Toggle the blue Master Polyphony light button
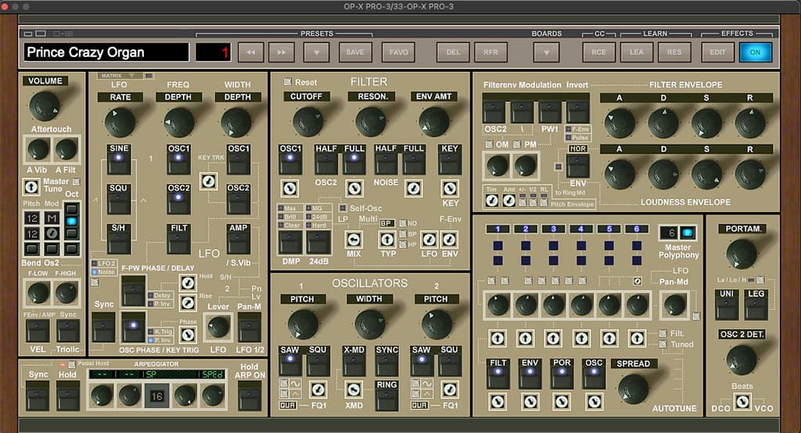The width and height of the screenshot is (801, 433). [688, 234]
